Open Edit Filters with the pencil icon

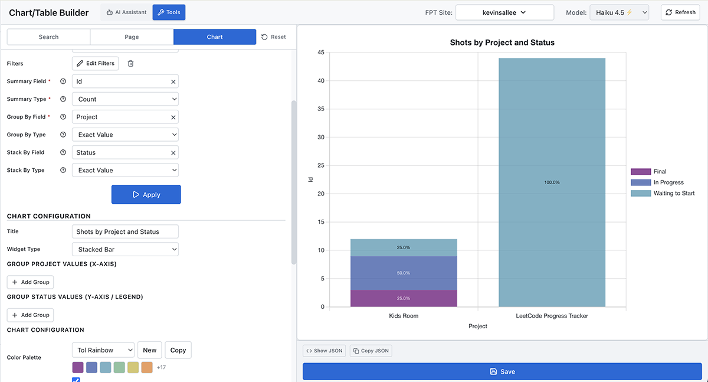click(x=95, y=63)
